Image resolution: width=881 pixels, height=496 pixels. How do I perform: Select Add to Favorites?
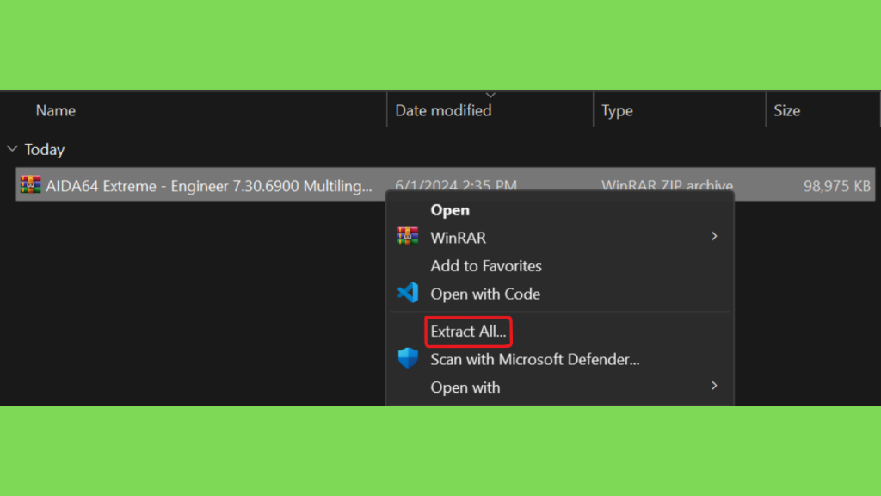point(486,266)
